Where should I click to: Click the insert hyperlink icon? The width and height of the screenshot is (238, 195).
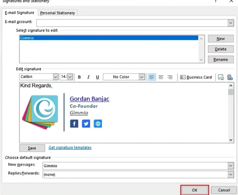pyautogui.click(x=230, y=77)
